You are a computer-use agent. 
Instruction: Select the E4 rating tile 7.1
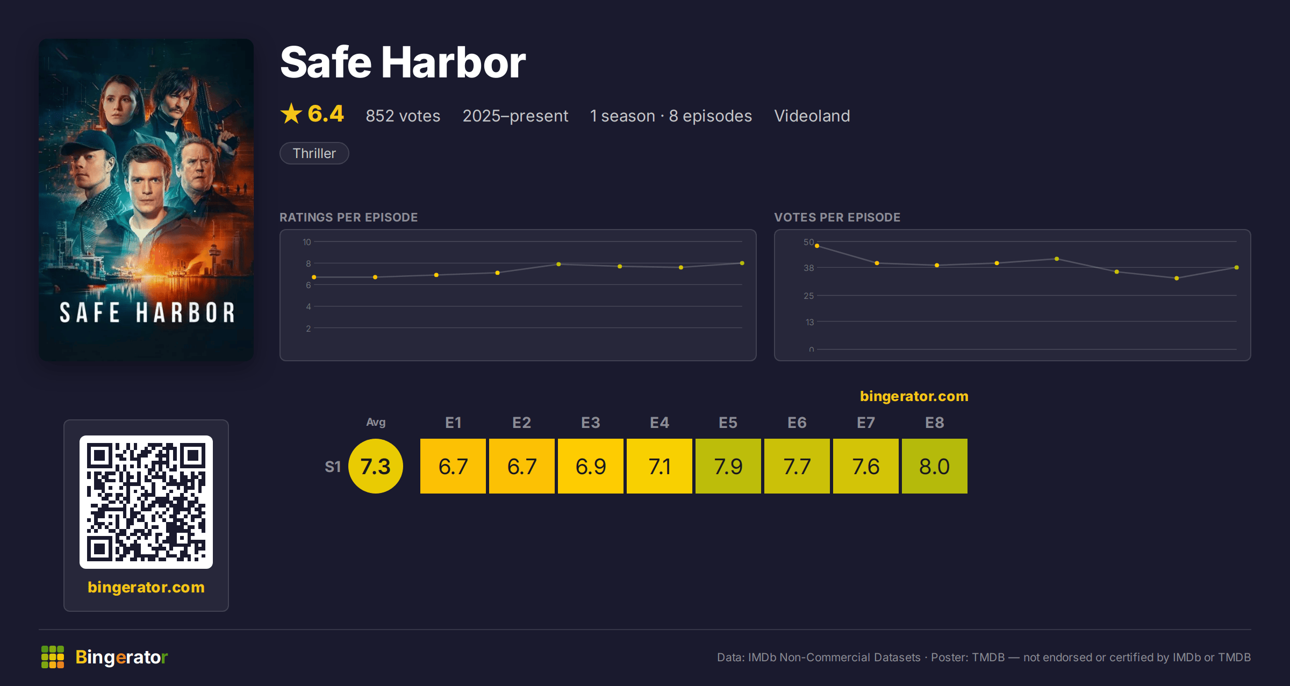click(660, 466)
